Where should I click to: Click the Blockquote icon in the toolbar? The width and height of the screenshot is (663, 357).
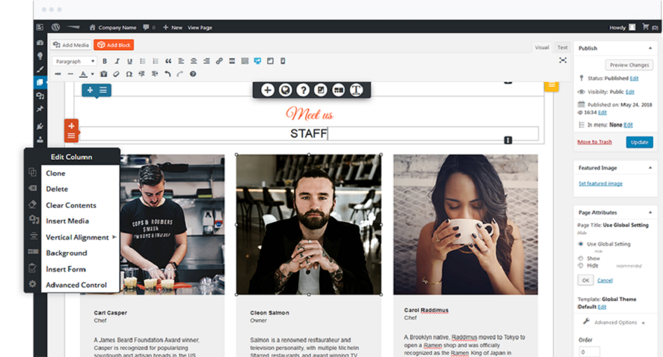click(x=168, y=62)
